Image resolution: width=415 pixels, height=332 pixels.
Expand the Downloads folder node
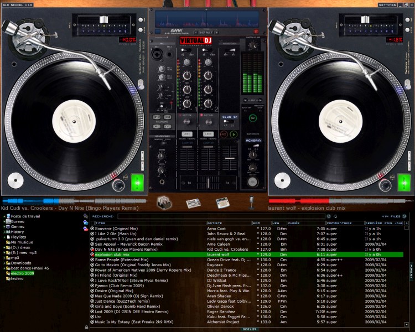(x=4, y=263)
